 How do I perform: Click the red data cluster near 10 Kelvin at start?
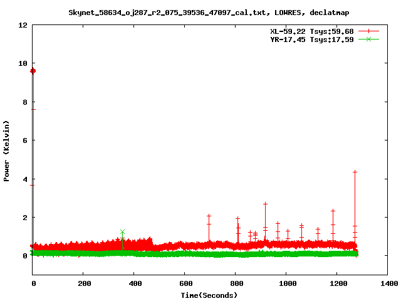(x=33, y=71)
